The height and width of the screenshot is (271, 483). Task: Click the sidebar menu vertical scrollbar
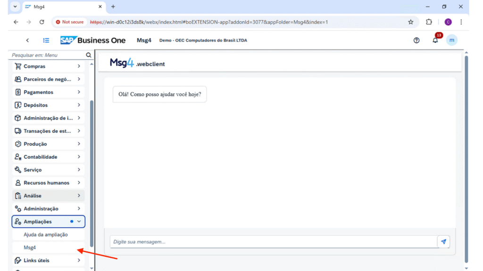pos(92,173)
